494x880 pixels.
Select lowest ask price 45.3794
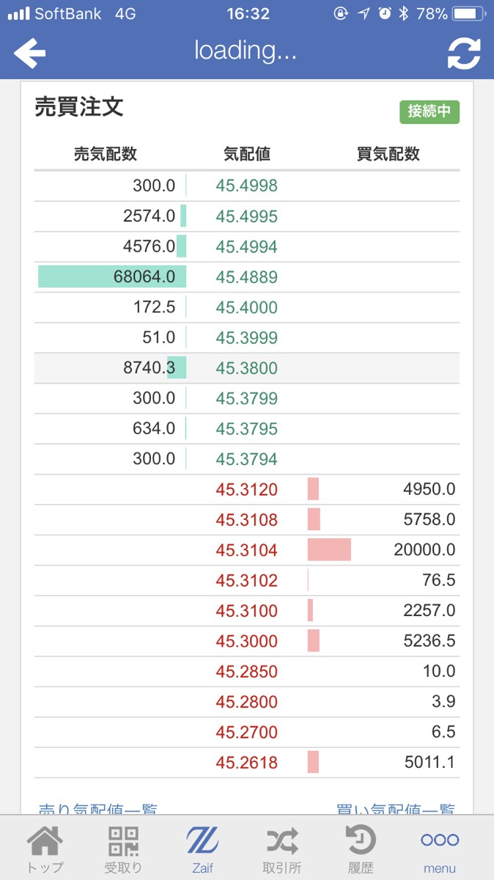tap(246, 460)
